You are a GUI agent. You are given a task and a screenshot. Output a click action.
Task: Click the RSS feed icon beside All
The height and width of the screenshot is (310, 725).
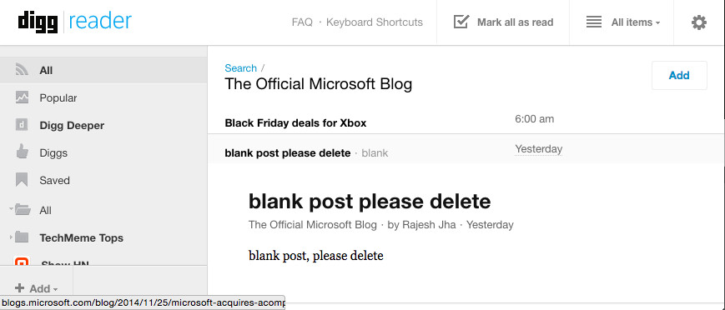[22, 70]
